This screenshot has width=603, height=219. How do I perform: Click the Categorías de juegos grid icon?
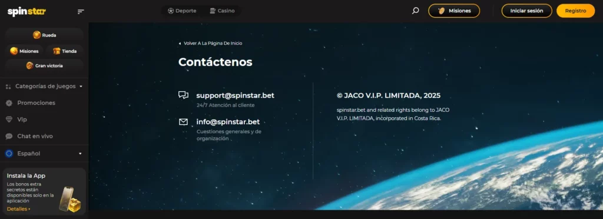[8, 87]
